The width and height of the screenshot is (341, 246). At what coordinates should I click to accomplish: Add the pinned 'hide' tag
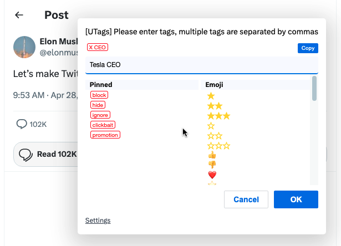(98, 105)
